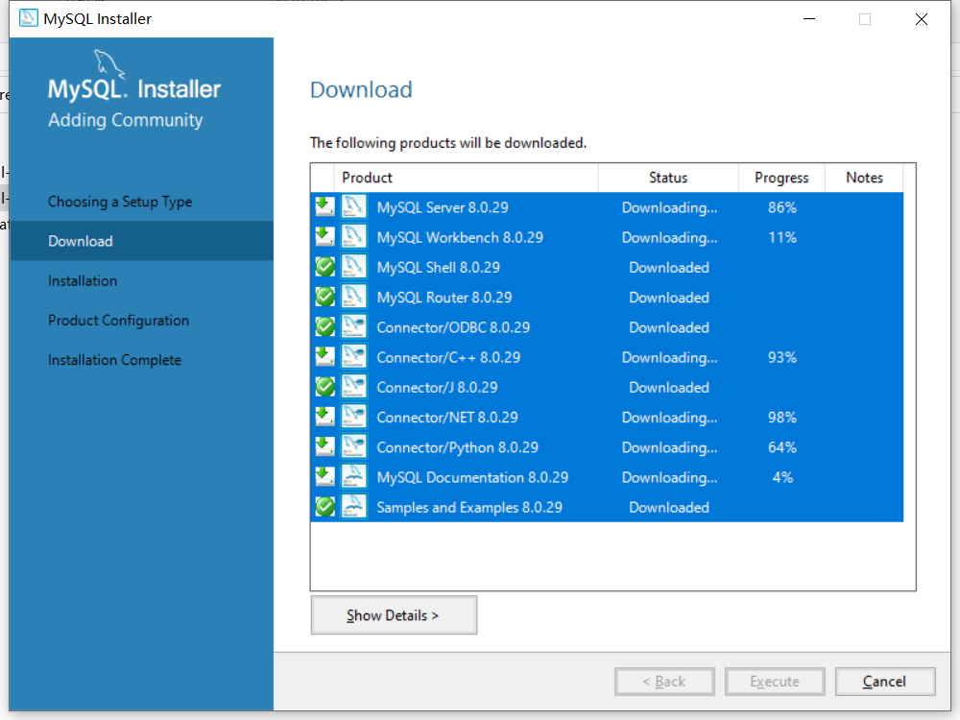
Task: Click the green checkmark beside MySQL Shell
Action: click(325, 268)
